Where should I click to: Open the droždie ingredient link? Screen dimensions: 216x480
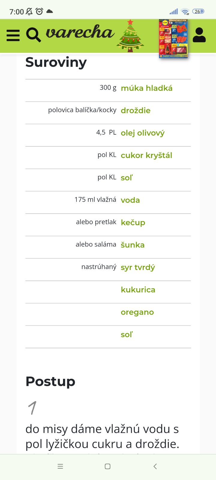click(136, 111)
